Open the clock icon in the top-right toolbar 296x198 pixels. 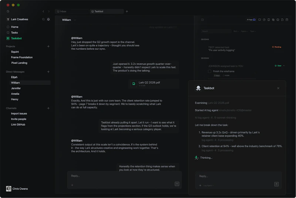click(x=264, y=20)
